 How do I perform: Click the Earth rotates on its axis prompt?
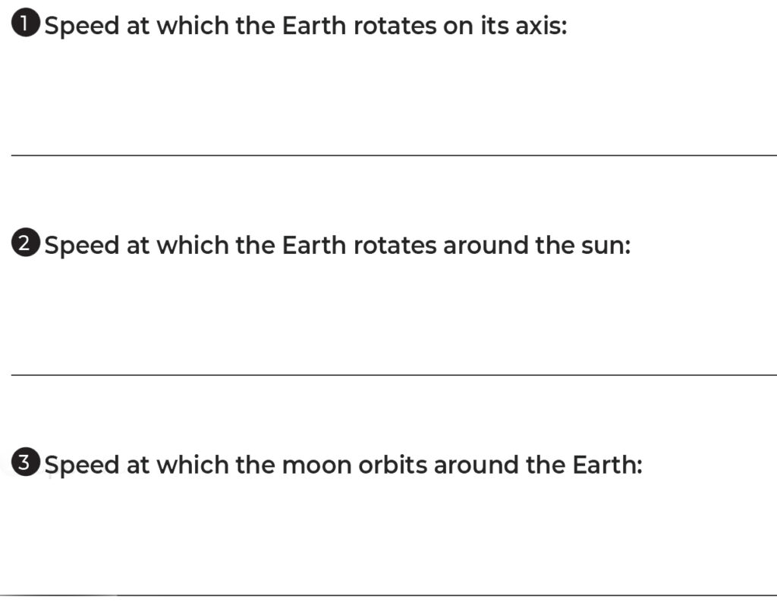(306, 26)
